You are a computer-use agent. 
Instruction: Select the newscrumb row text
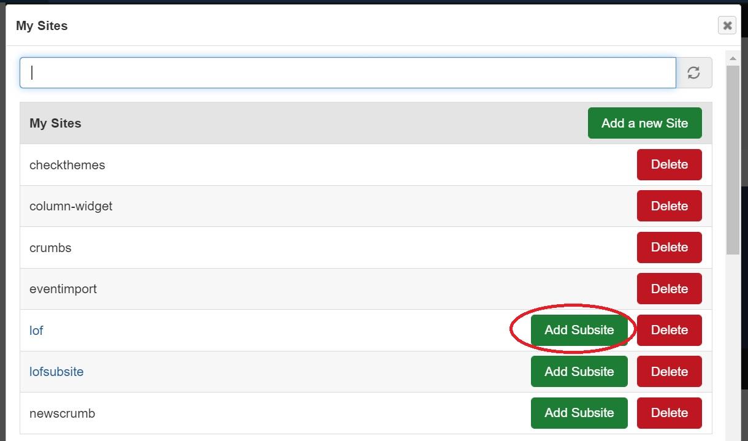coord(63,413)
